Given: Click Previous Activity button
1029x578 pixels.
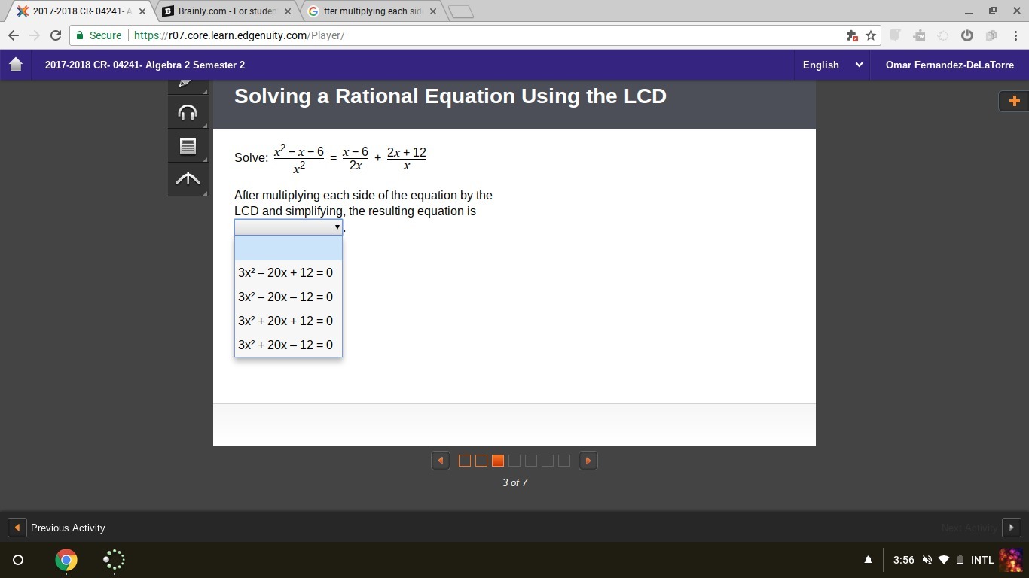Looking at the screenshot, I should [x=57, y=528].
